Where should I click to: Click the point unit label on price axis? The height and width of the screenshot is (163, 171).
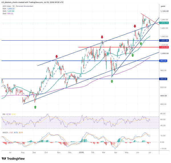tap(163, 6)
